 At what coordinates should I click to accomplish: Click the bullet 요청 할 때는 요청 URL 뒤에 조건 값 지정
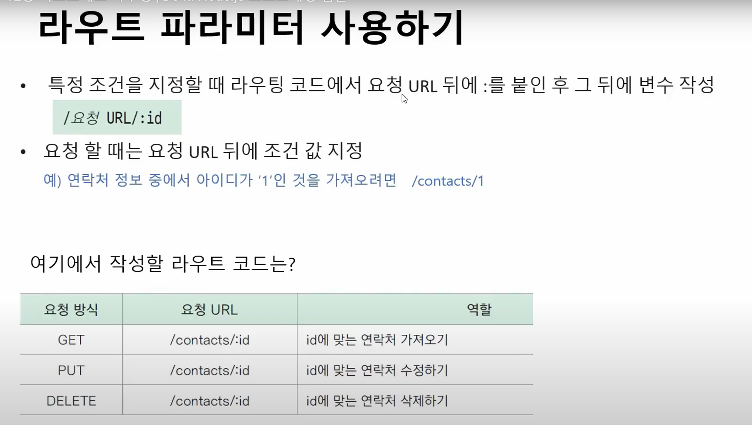pos(203,151)
